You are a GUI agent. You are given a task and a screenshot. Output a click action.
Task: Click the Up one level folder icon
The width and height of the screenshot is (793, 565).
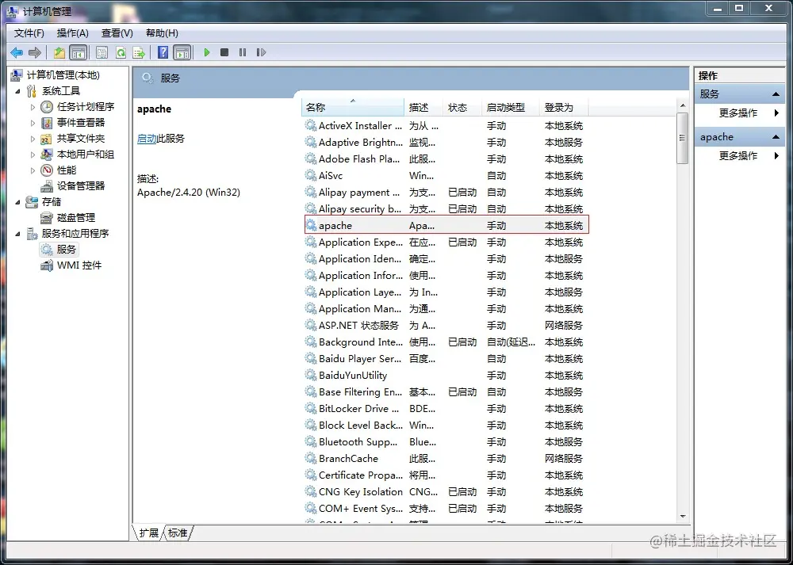pyautogui.click(x=59, y=52)
